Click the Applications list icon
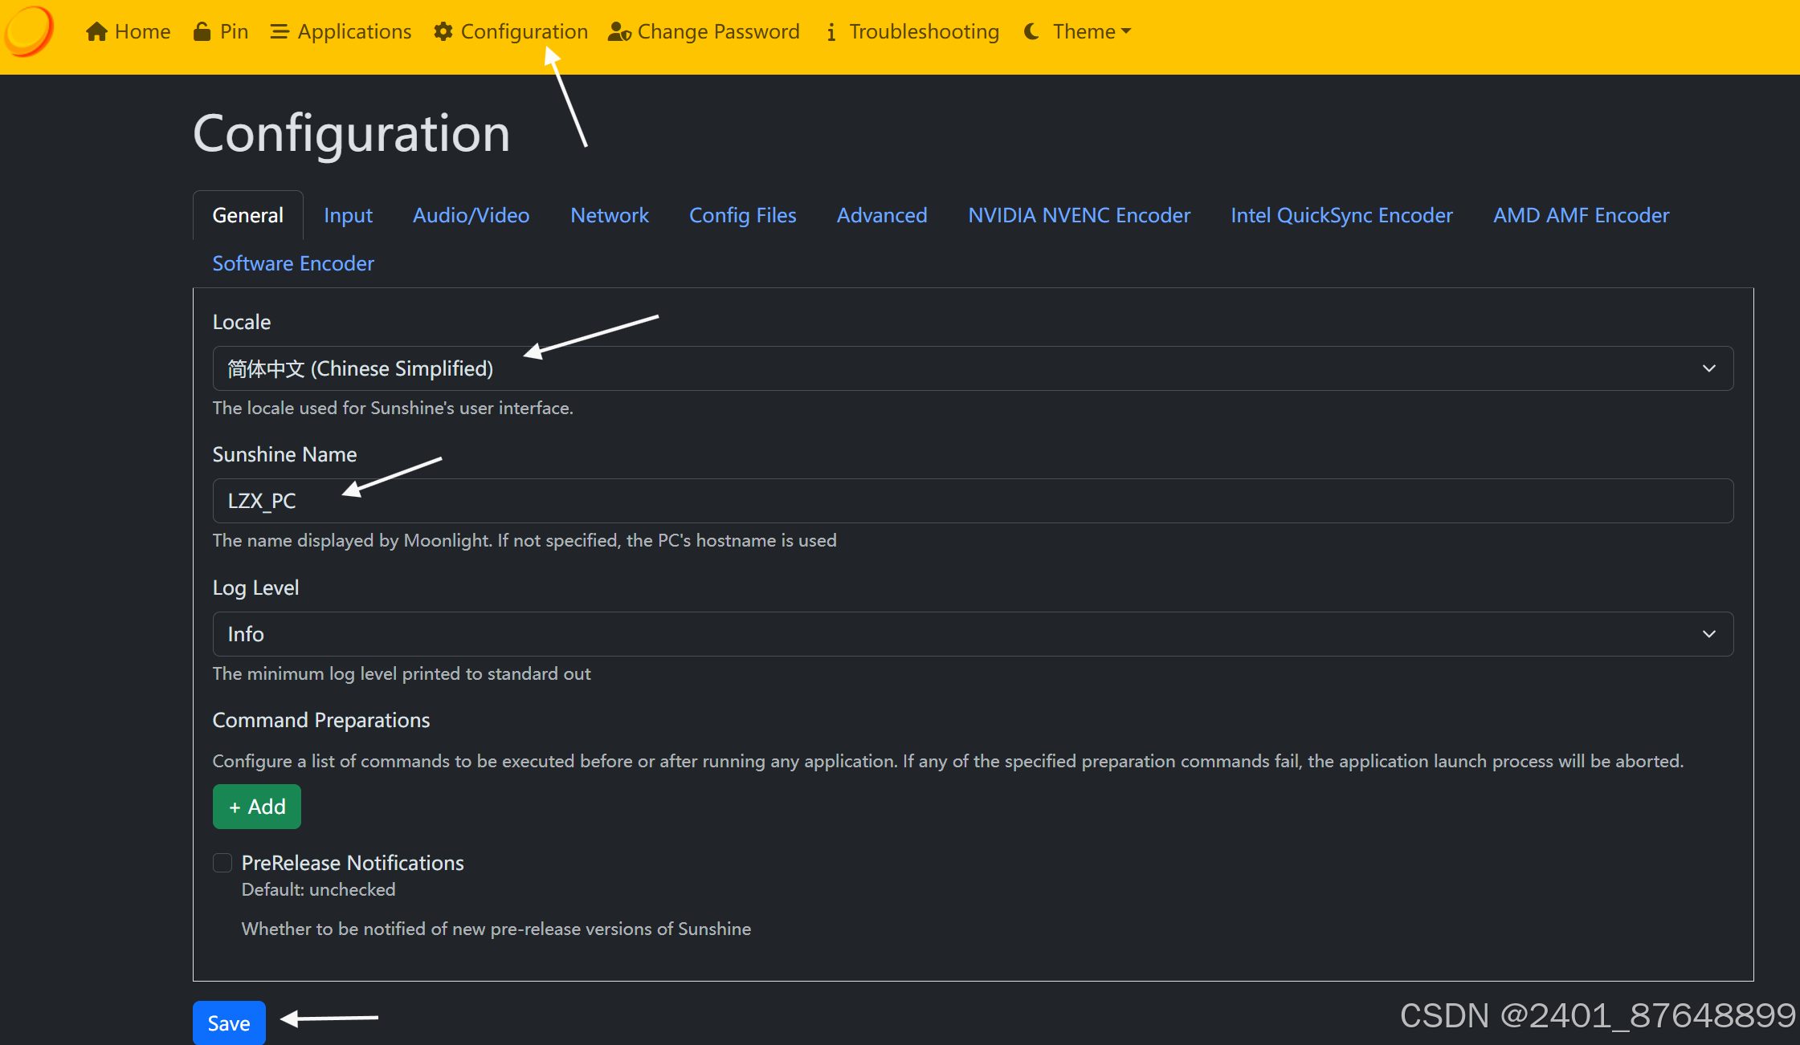1800x1045 pixels. (x=279, y=31)
